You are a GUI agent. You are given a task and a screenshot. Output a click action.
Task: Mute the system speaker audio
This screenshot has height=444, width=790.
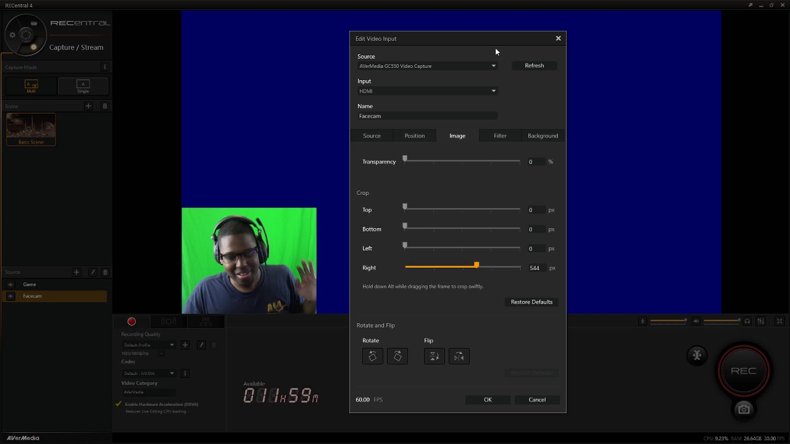696,321
